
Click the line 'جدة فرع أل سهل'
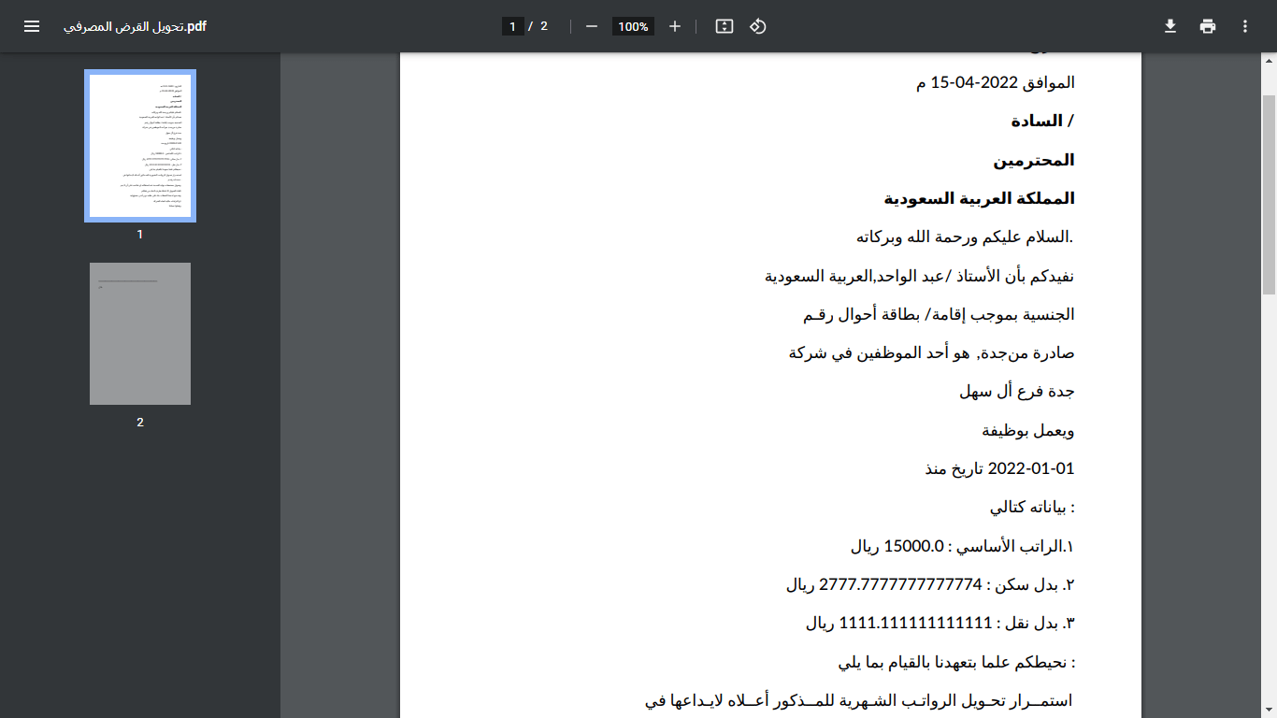point(1017,391)
